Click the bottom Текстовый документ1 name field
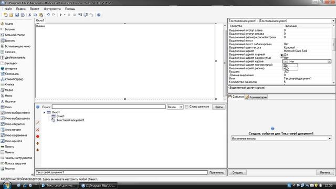The image size is (336, 189). click(121, 172)
